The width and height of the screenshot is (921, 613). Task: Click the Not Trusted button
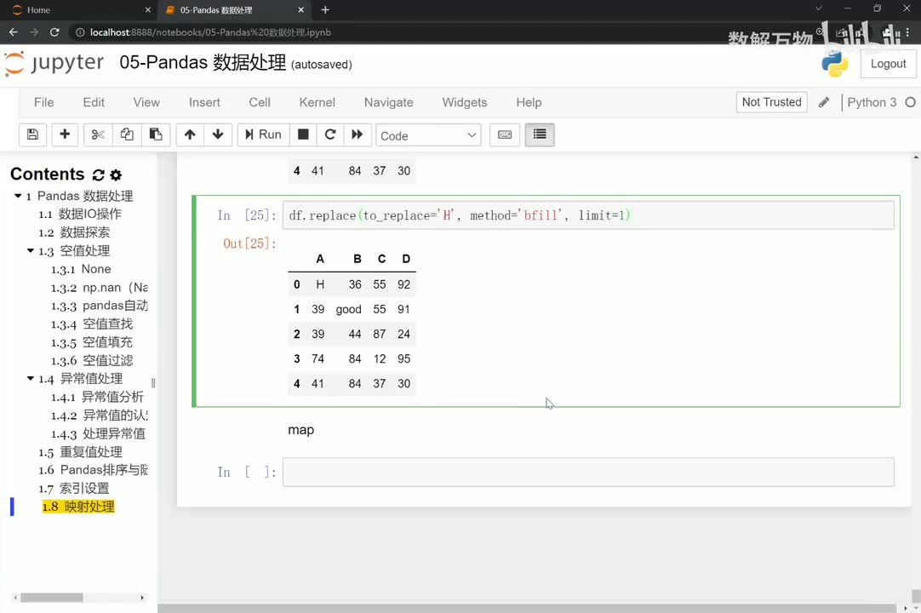[771, 102]
